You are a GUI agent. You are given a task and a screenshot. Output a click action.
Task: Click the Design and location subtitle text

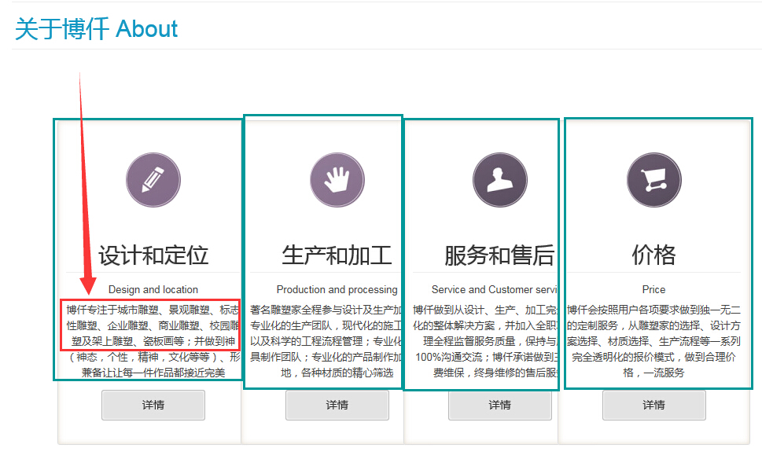coord(153,289)
